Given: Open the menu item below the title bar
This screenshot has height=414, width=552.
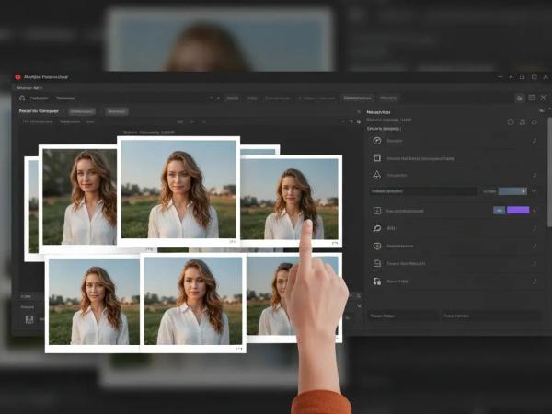Looking at the screenshot, I should (x=29, y=88).
